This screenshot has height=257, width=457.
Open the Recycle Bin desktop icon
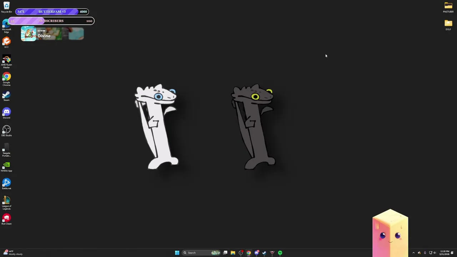[x=6, y=7]
